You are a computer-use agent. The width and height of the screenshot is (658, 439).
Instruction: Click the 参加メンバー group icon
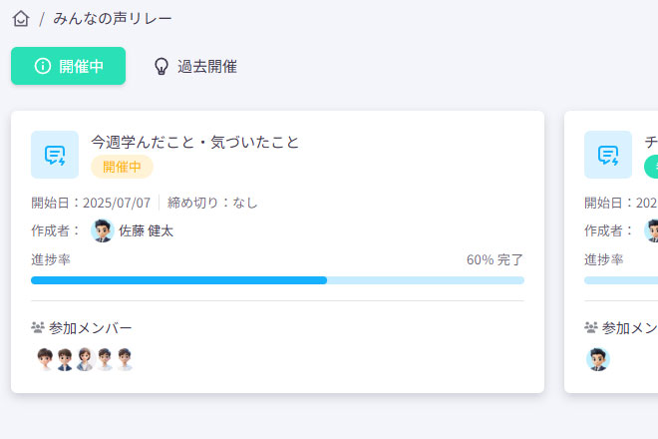(x=38, y=327)
